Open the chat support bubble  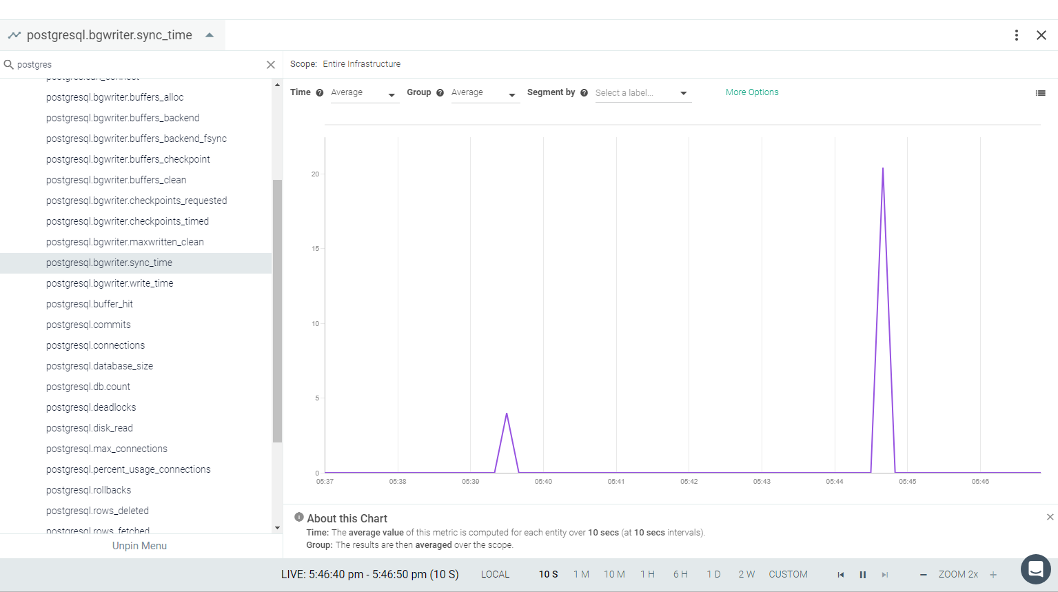pyautogui.click(x=1035, y=569)
